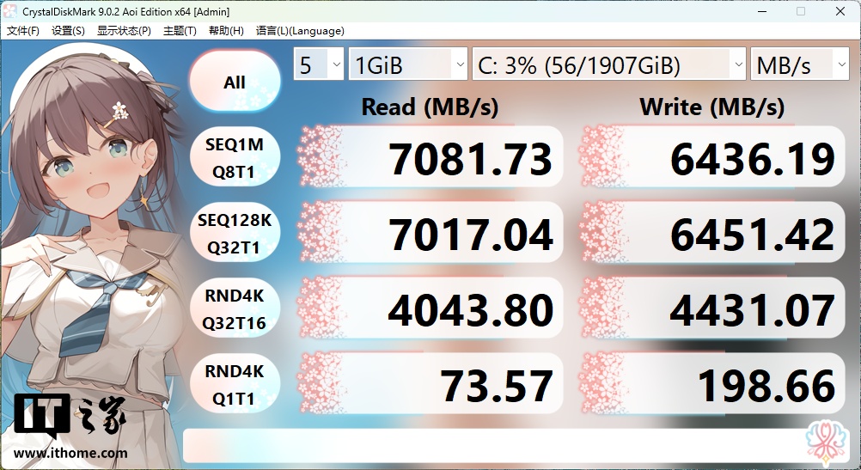
Task: Click the RND4K Q32T16 read result 4043.80
Action: pyautogui.click(x=430, y=308)
